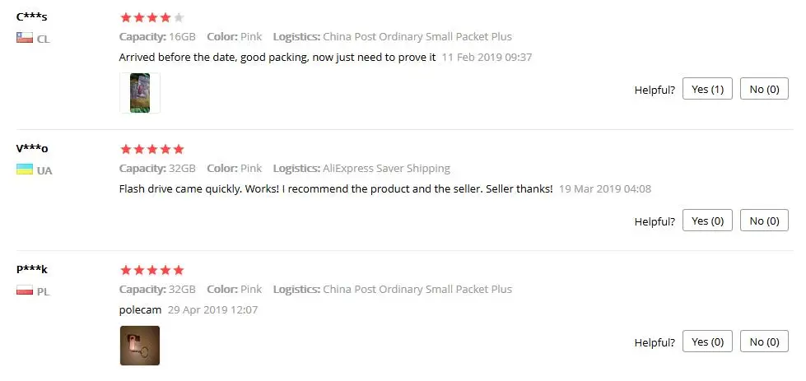Open the photo thumbnail in the polecam review
Viewport: 806px width, 381px height.
tap(140, 346)
